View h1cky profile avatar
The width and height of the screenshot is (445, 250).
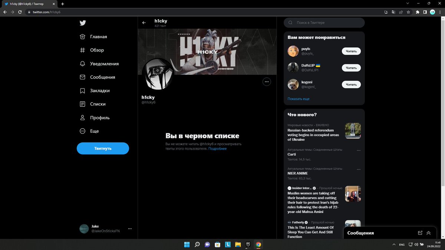pyautogui.click(x=158, y=74)
